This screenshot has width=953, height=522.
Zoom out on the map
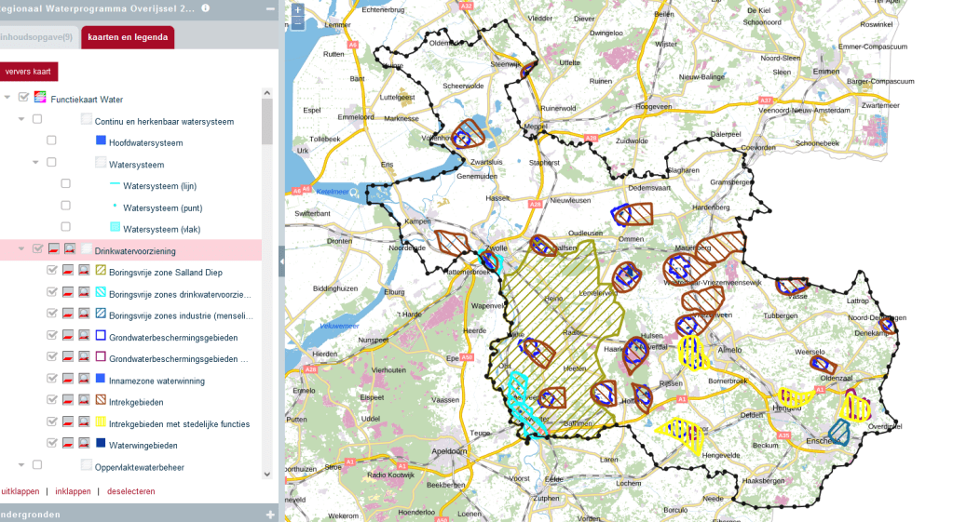tap(297, 24)
